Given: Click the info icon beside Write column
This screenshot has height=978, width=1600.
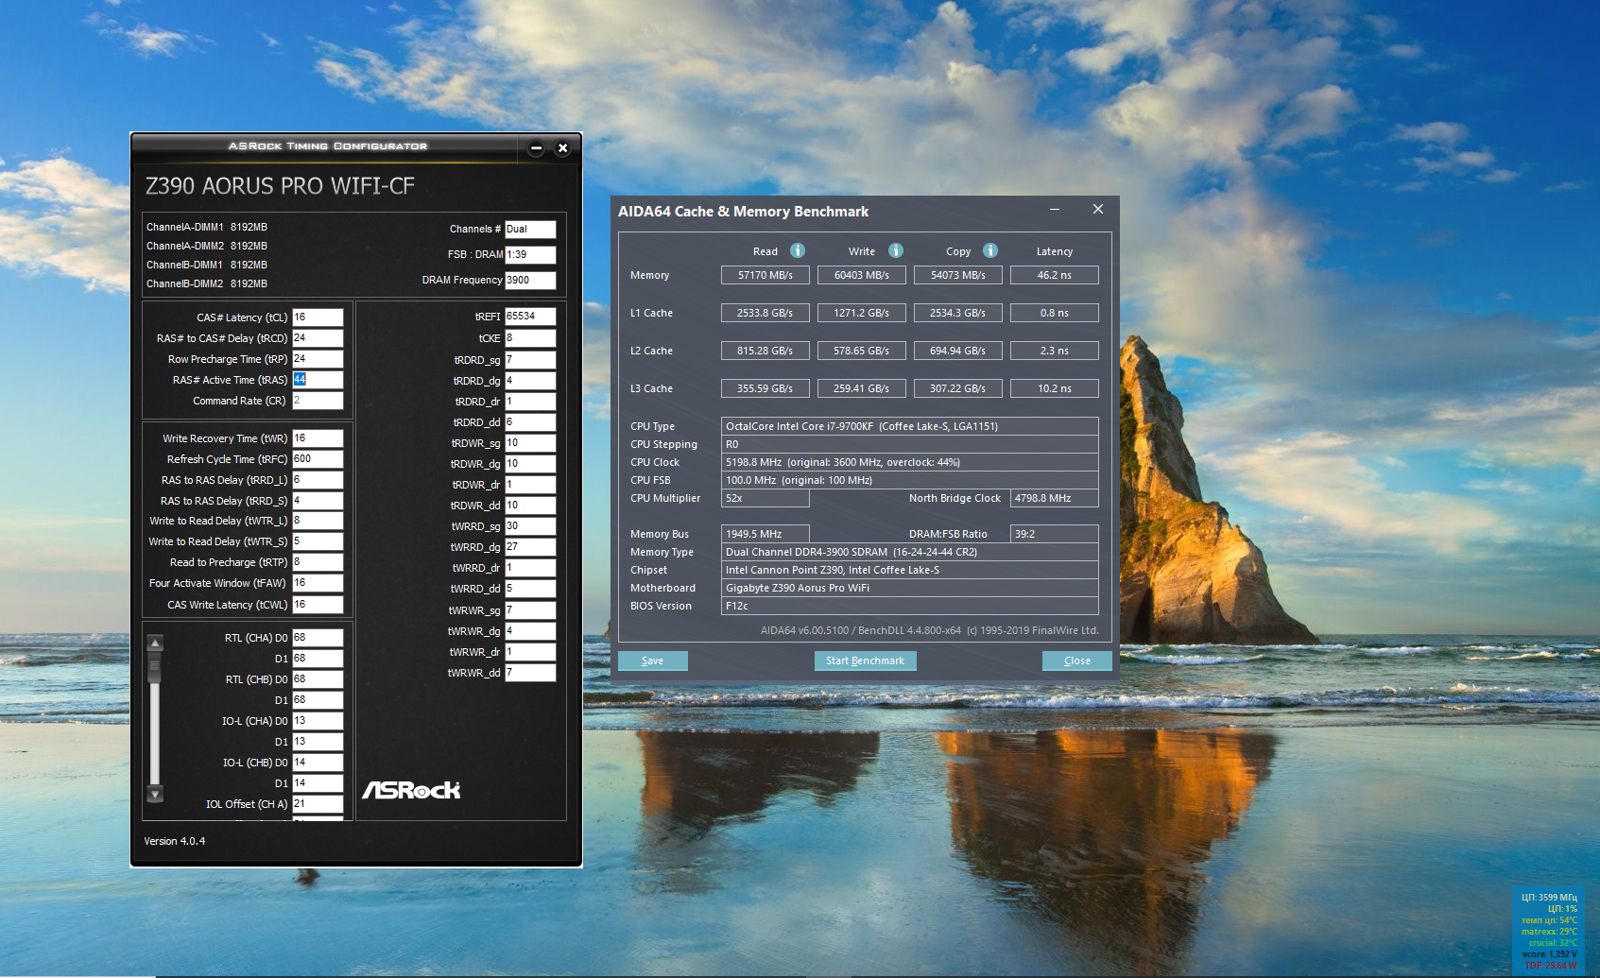Looking at the screenshot, I should coord(896,250).
